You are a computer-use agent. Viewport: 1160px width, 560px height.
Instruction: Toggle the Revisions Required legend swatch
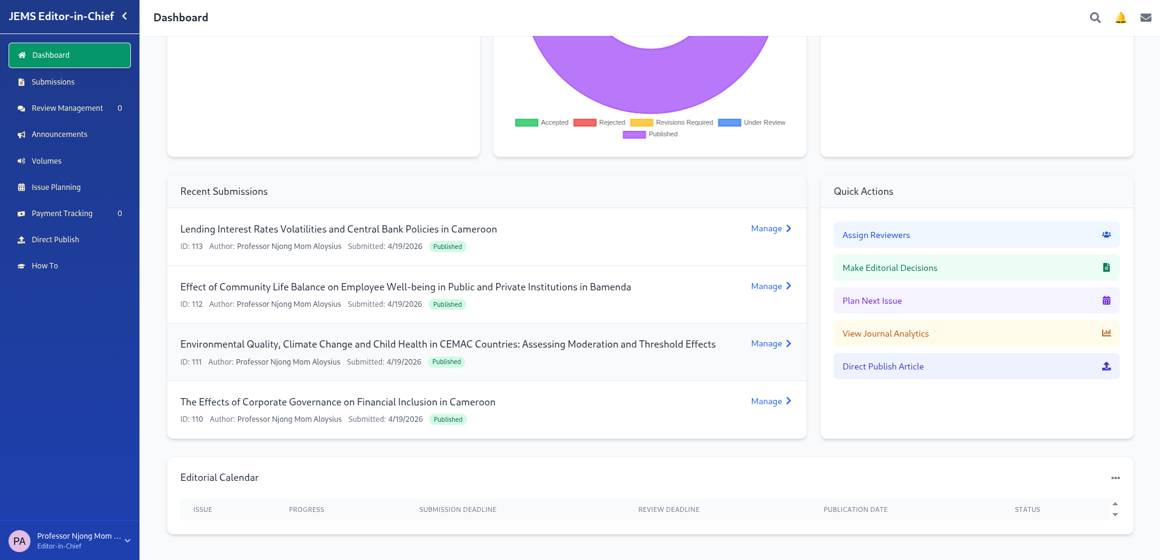[x=642, y=122]
